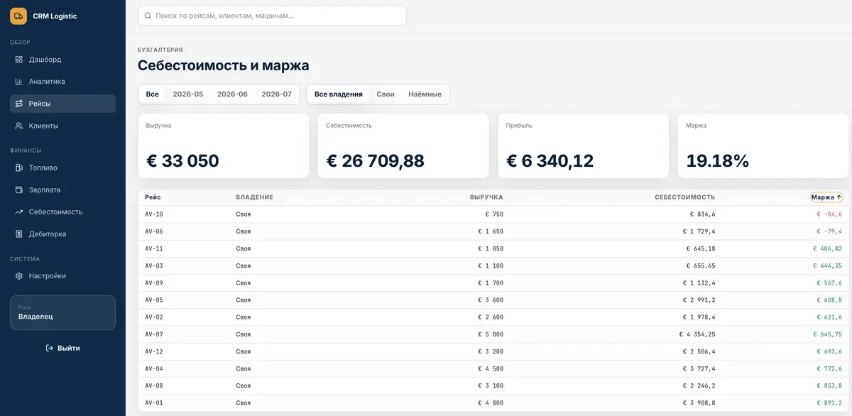
Task: Select trip row AV-10
Action: 494,214
